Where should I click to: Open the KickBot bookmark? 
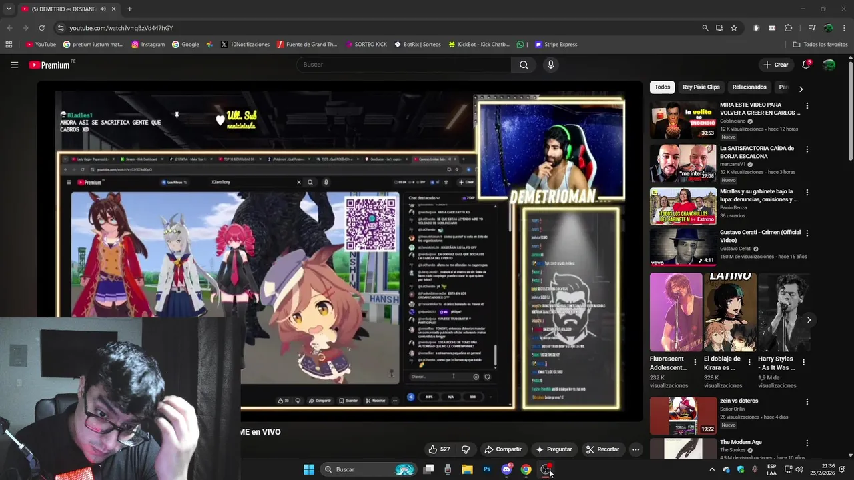point(479,45)
